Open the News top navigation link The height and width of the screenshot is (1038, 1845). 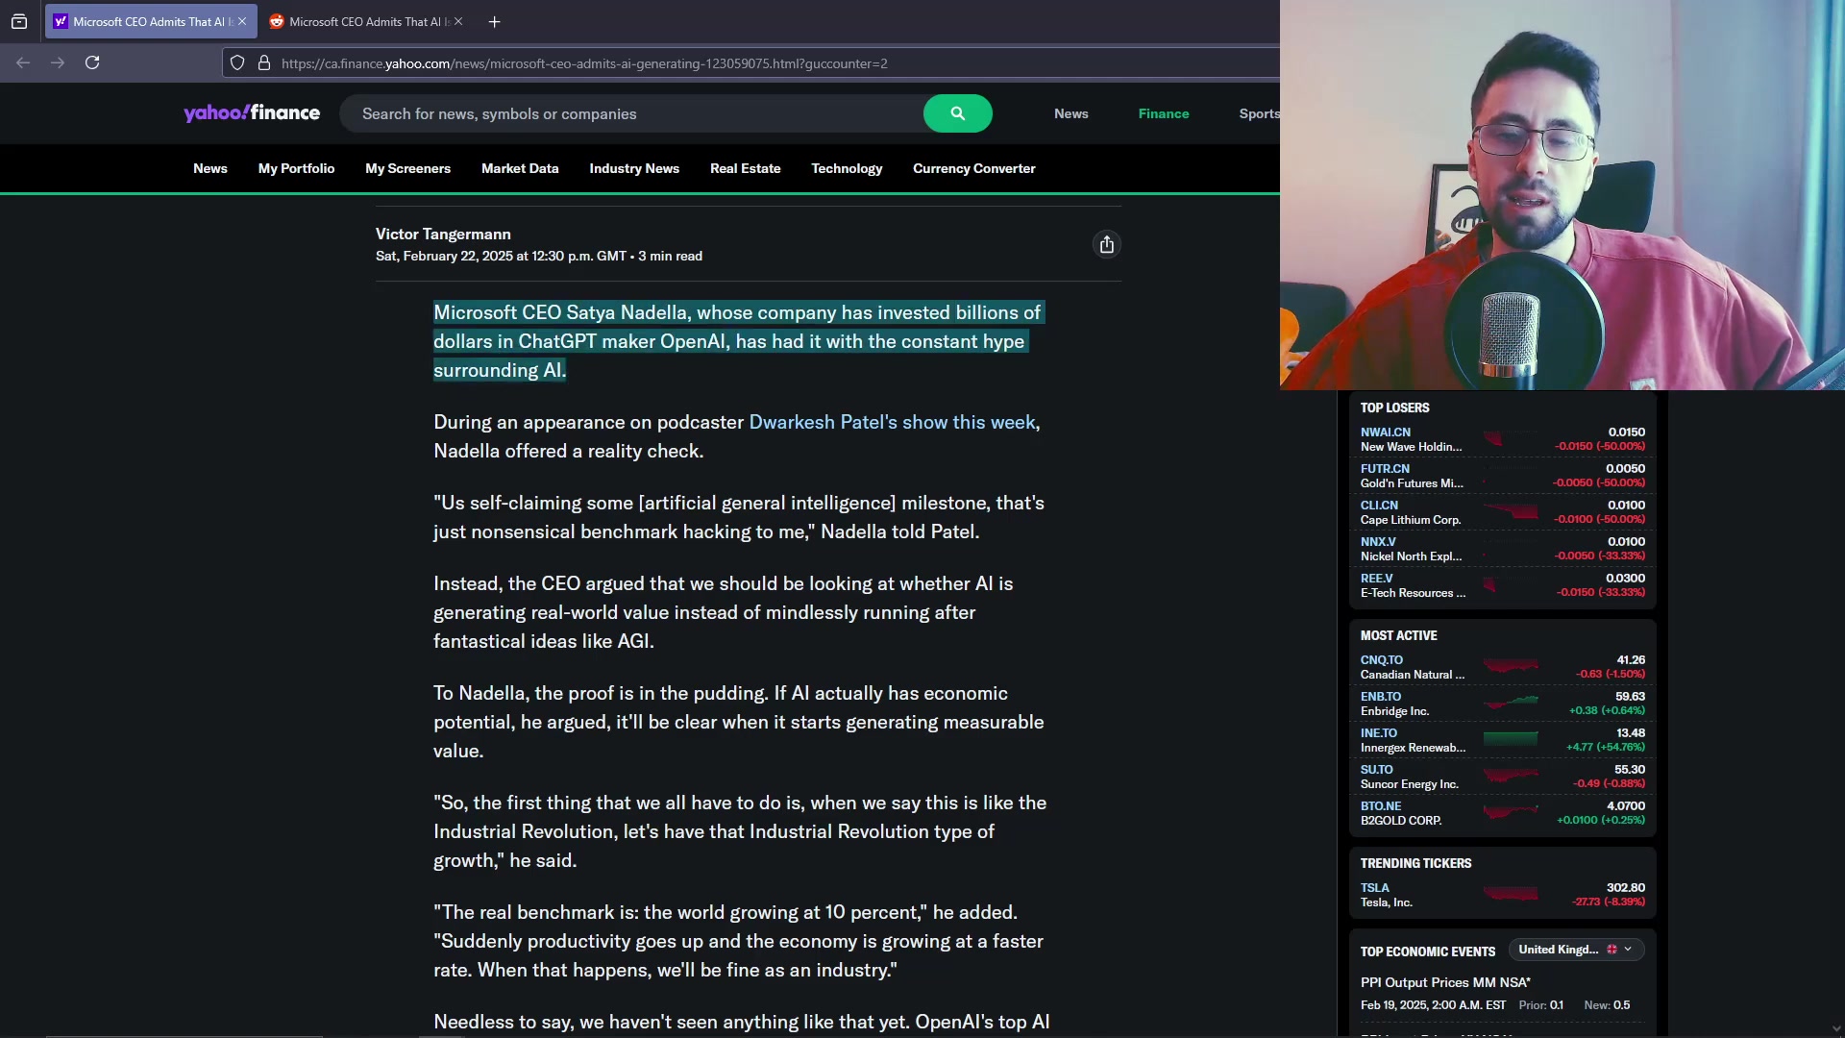(x=1071, y=113)
